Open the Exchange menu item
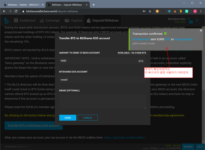The width and height of the screenshot is (205, 150). [x=50, y=20]
